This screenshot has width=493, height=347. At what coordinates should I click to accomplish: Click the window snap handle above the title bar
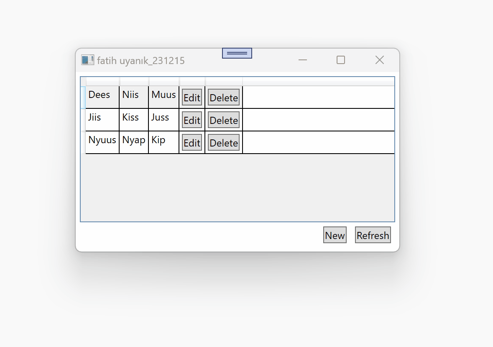237,53
